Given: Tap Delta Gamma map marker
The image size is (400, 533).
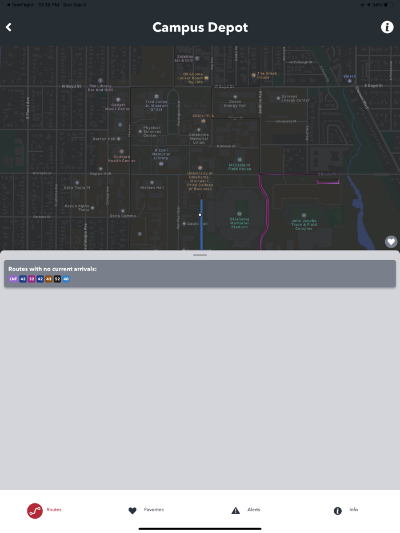Looking at the screenshot, I should click(x=122, y=211).
